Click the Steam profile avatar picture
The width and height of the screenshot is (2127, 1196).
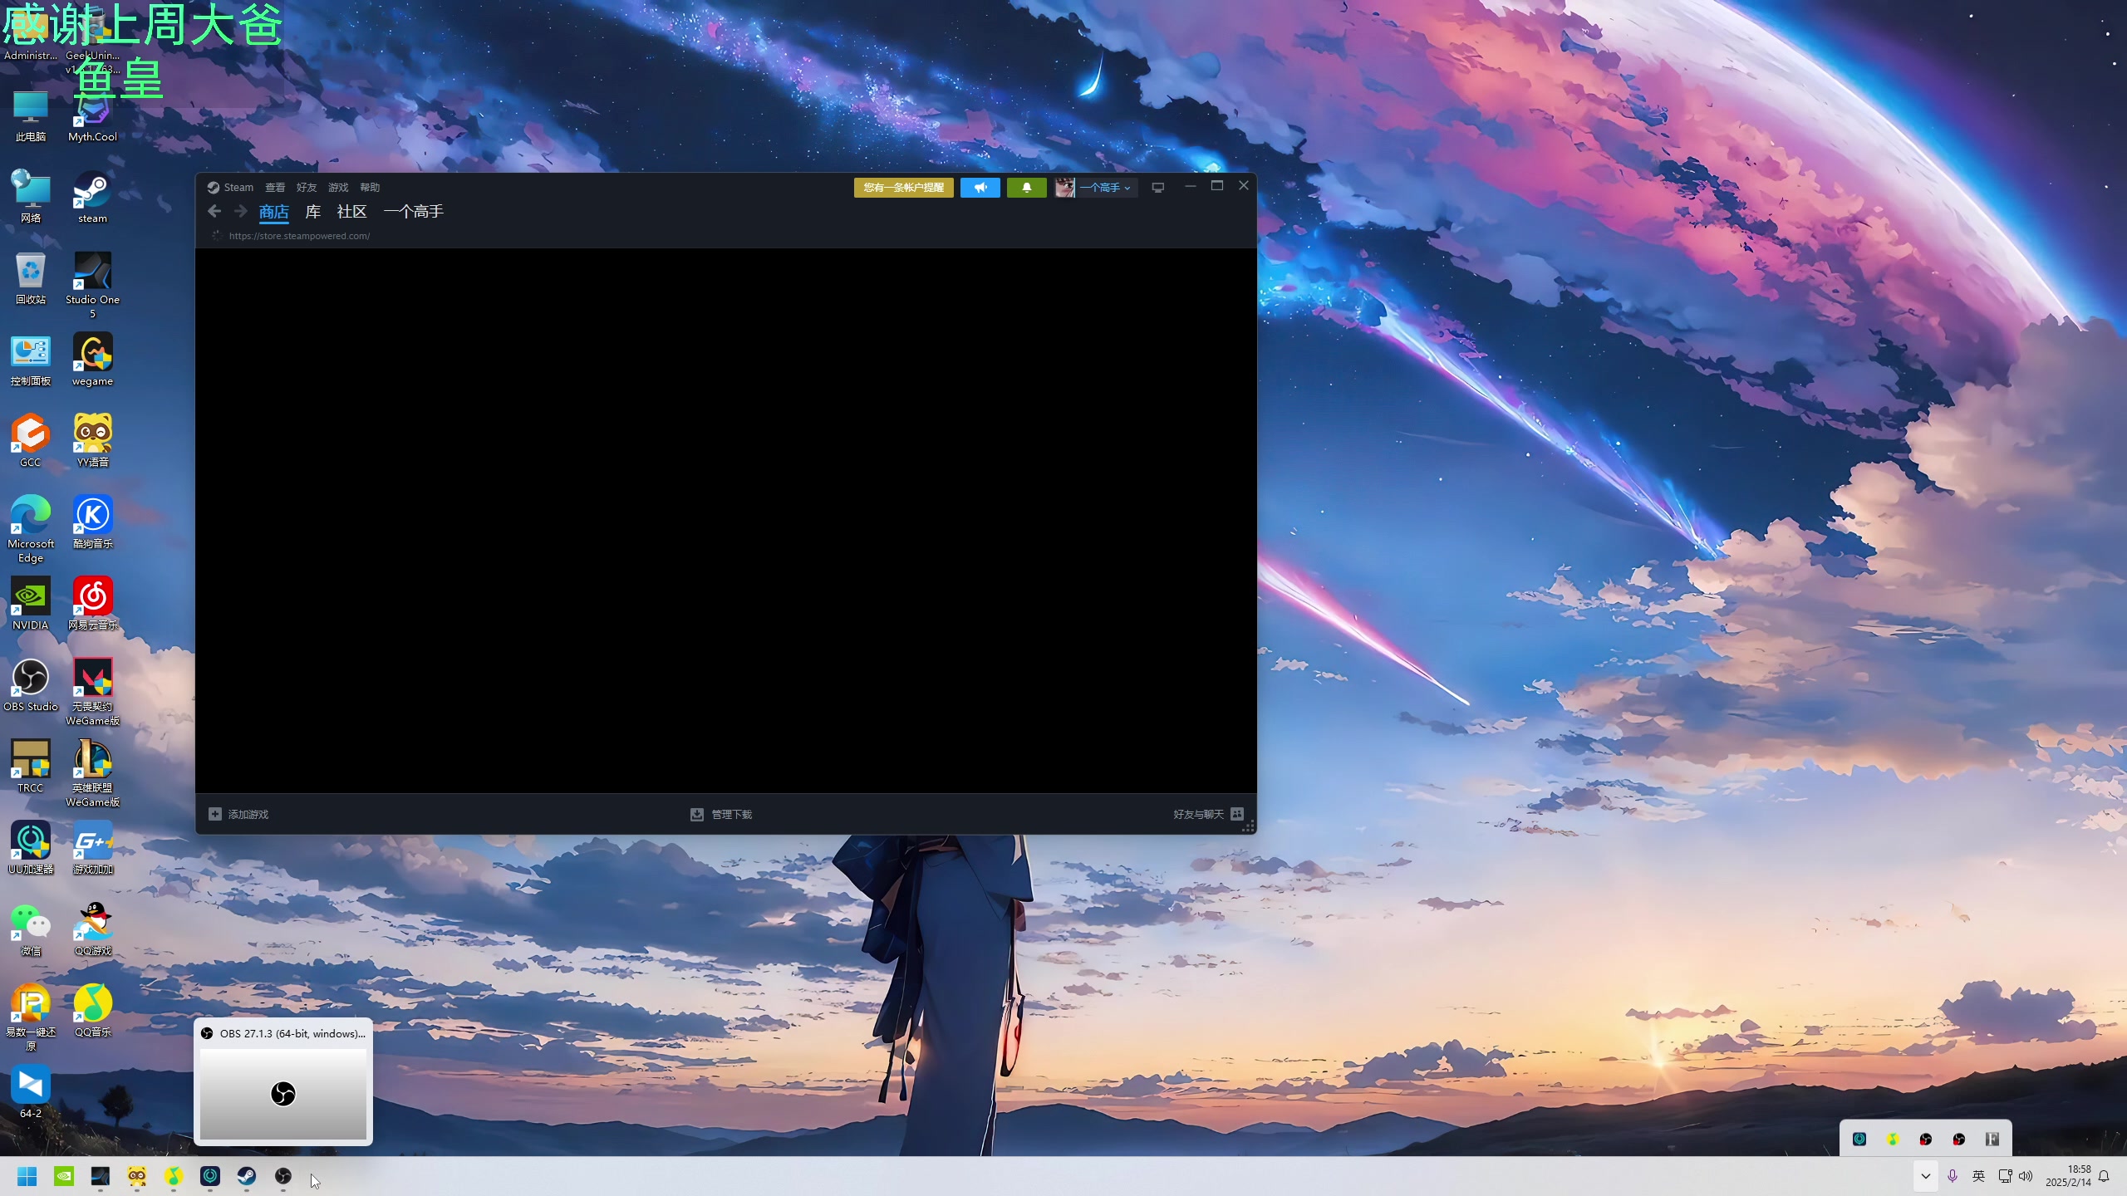pos(1064,188)
